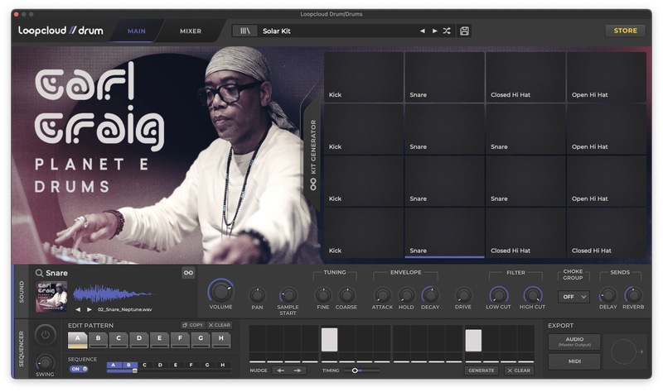Image resolution: width=663 pixels, height=392 pixels.
Task: Save the current kit preset
Action: point(464,31)
